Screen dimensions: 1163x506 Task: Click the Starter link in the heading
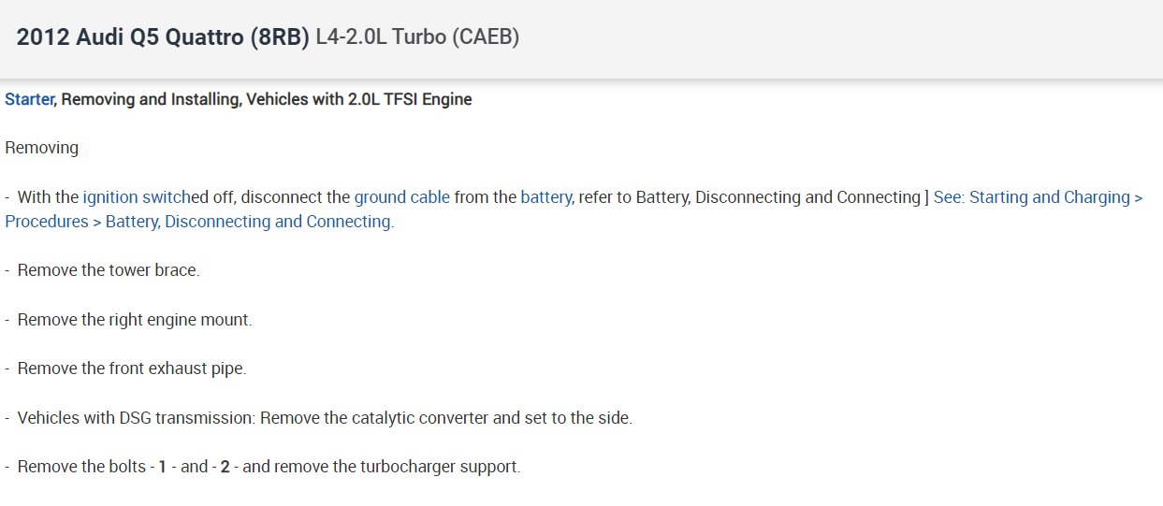click(x=29, y=99)
